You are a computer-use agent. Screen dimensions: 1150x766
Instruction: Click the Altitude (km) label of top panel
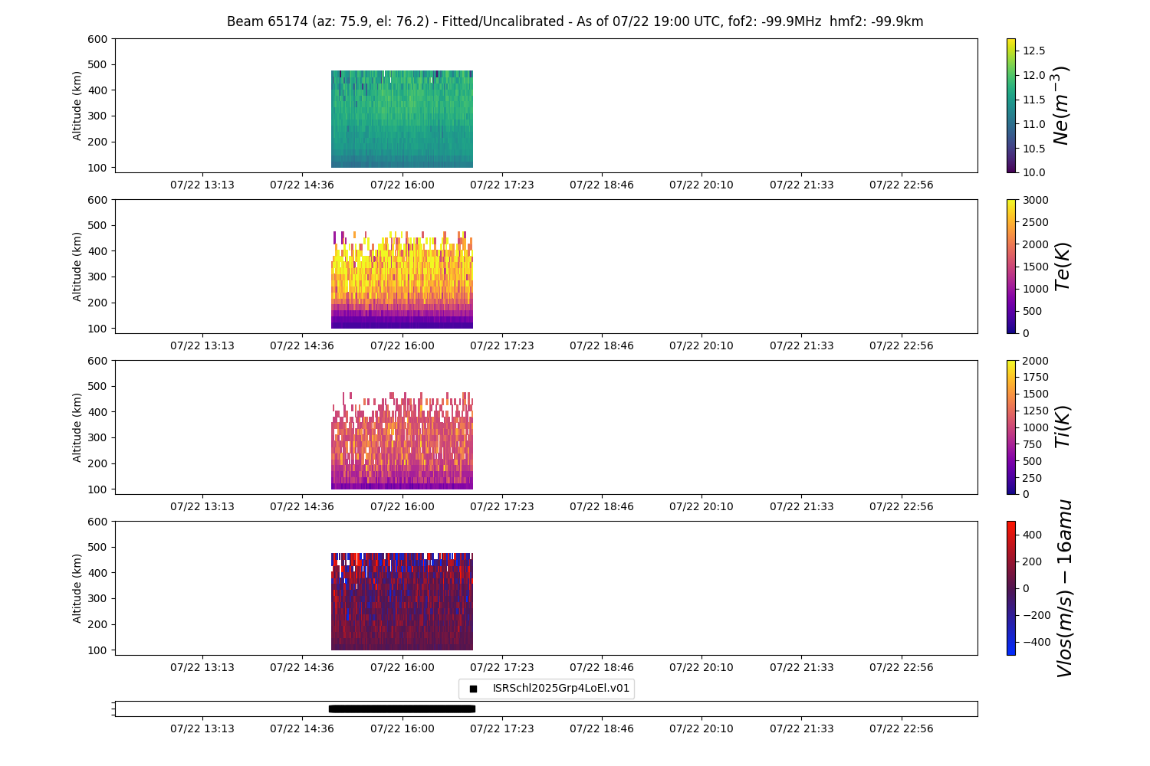(77, 106)
